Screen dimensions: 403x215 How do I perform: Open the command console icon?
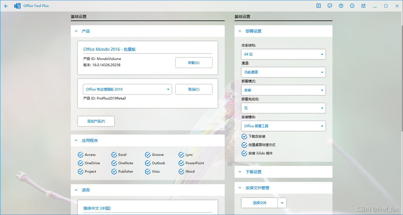pos(318,6)
